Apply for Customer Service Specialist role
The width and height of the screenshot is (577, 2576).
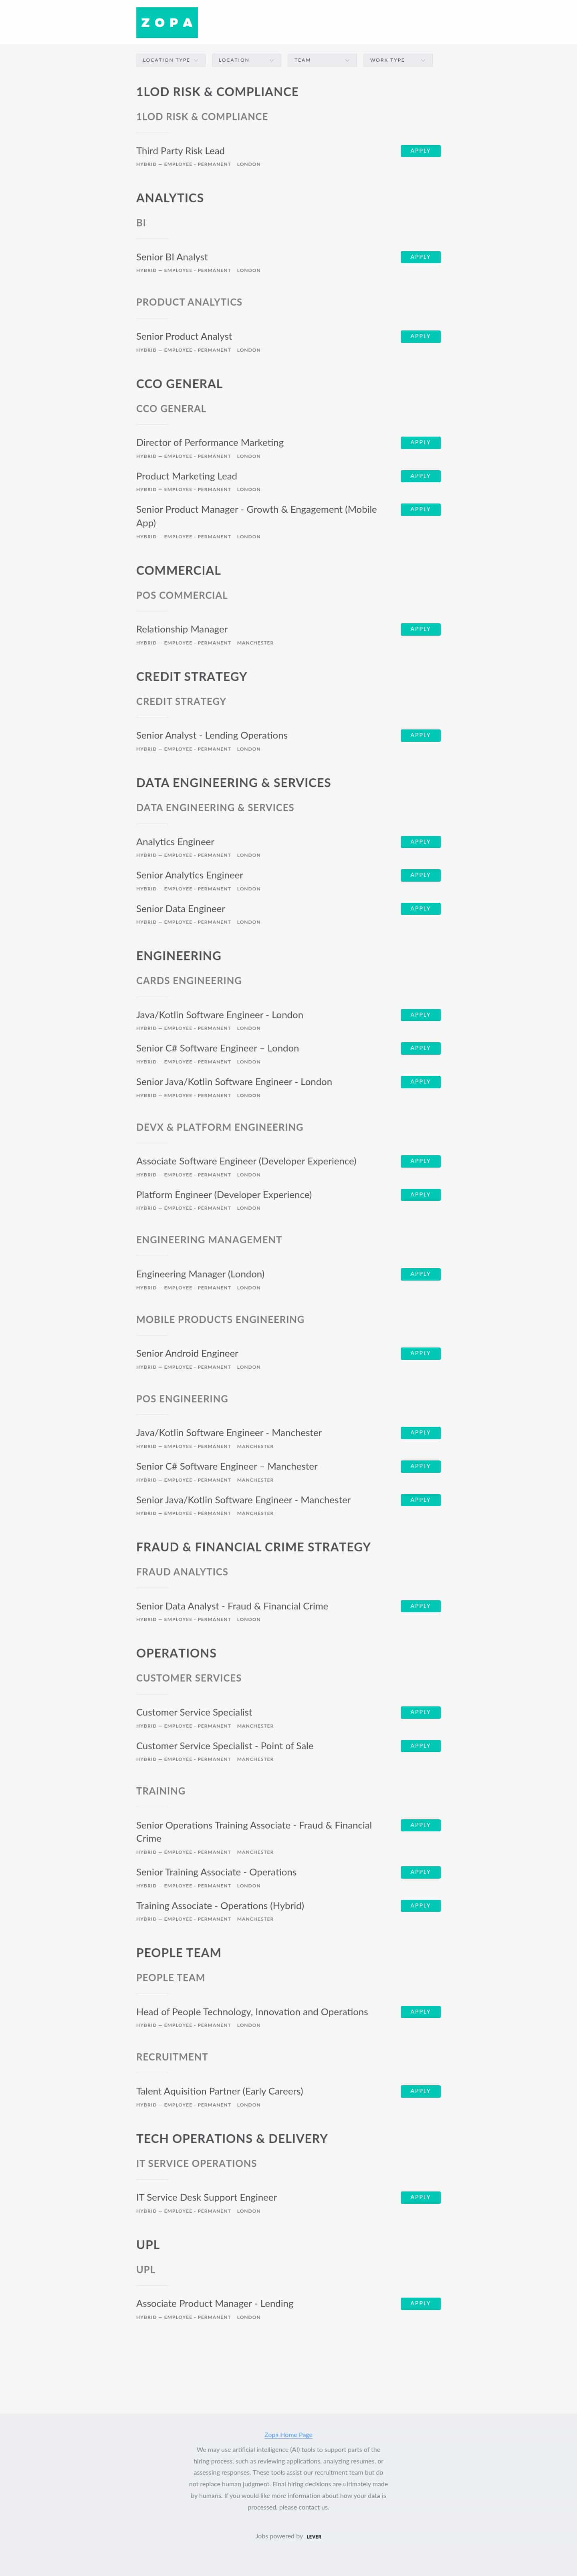(x=420, y=1712)
